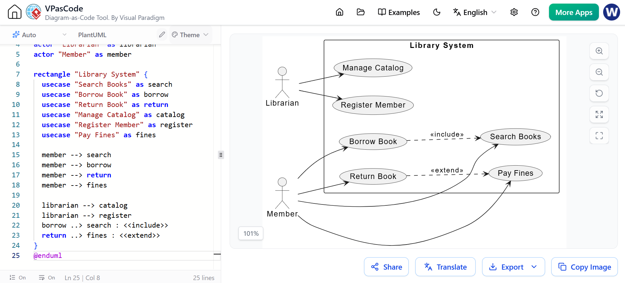Image resolution: width=625 pixels, height=283 pixels.
Task: Click Manage Catalog use case in diagram
Action: 373,68
